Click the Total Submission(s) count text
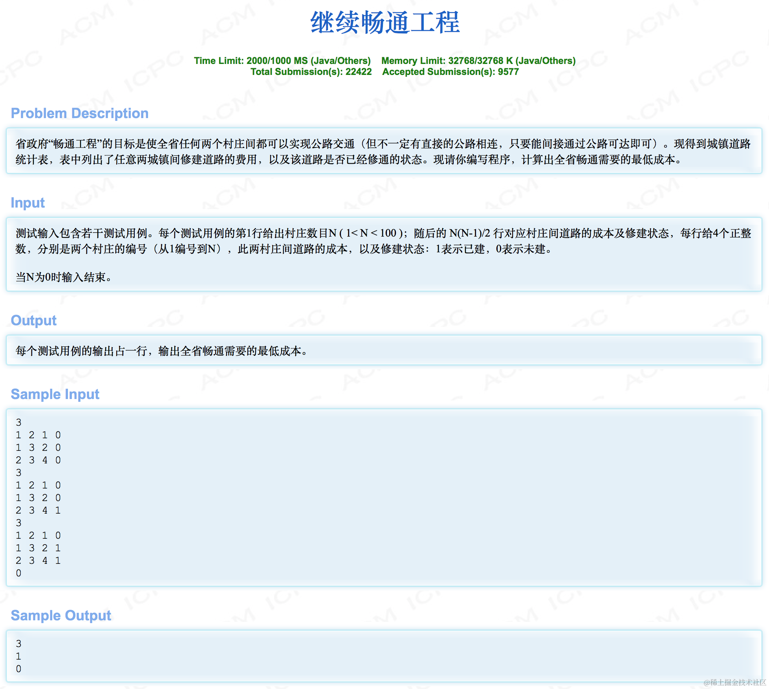Screen dimensions: 769x689 coord(311,72)
